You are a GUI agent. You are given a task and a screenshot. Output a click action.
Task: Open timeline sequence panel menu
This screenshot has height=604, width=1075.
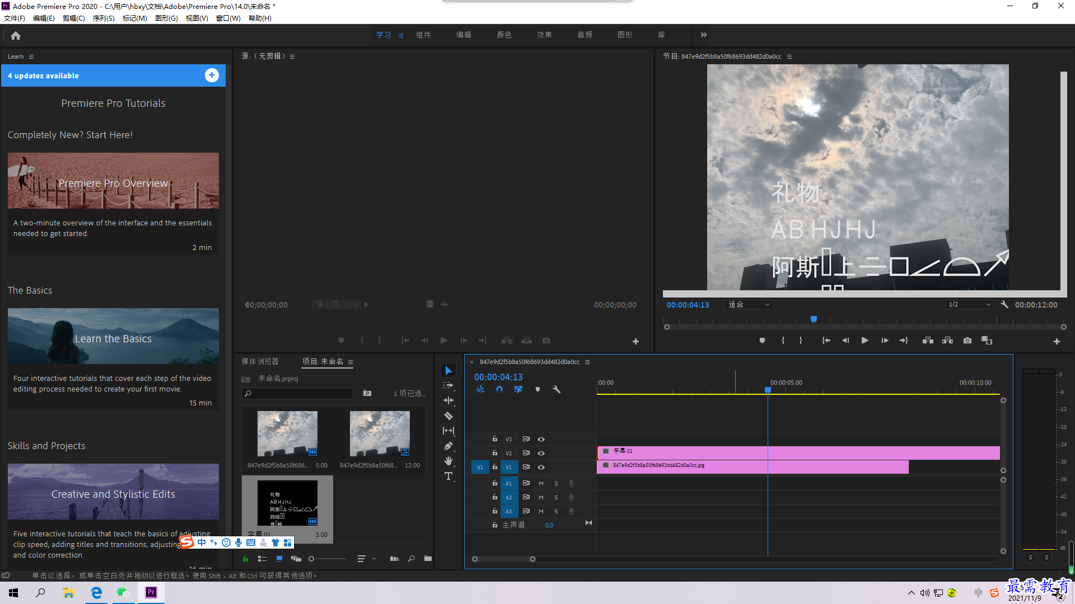pyautogui.click(x=587, y=362)
